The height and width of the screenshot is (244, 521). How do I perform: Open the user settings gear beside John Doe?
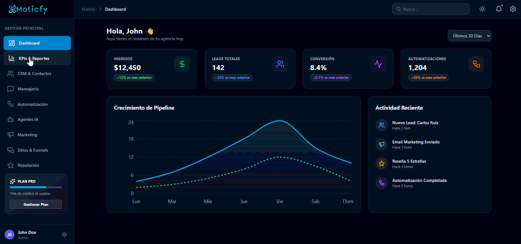pyautogui.click(x=64, y=235)
